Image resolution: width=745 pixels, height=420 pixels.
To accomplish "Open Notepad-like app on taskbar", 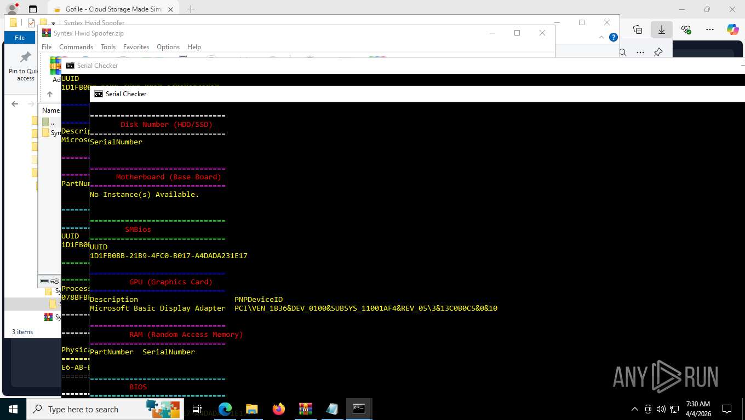I will 332,409.
